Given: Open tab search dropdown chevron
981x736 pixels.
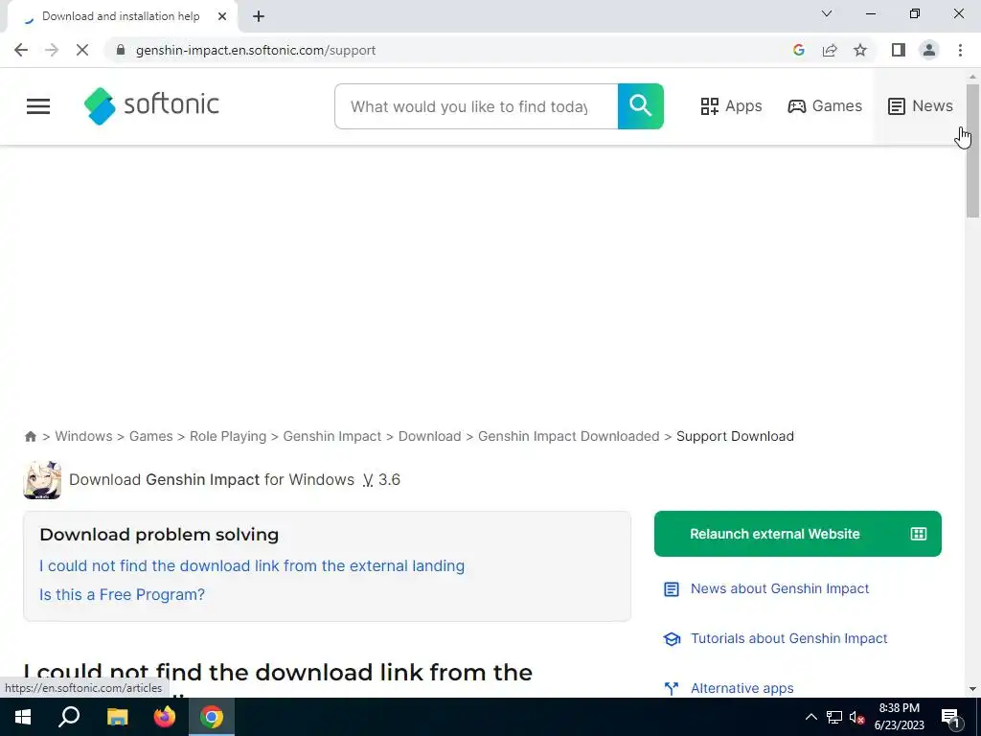Looking at the screenshot, I should click(x=827, y=13).
